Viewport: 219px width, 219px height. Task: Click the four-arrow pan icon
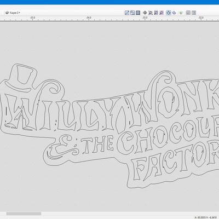(174, 13)
